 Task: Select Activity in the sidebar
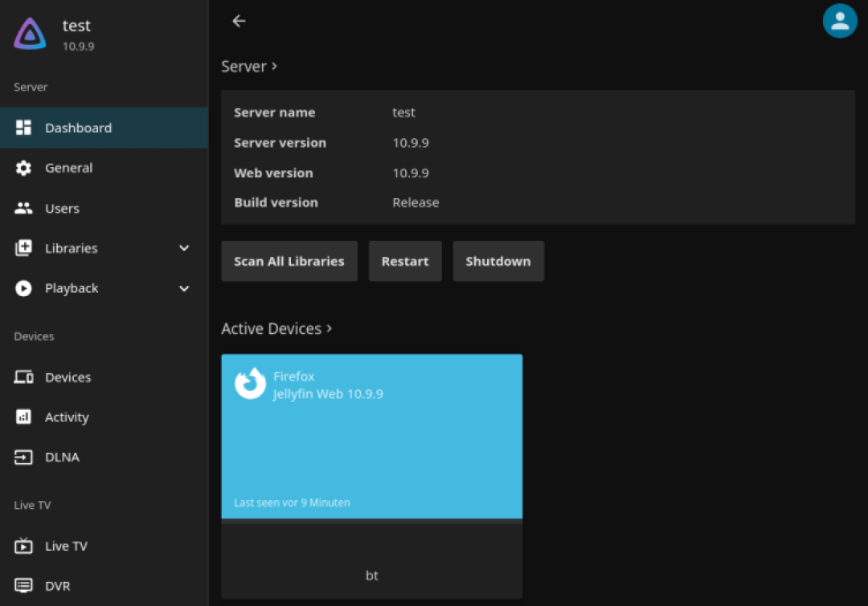pos(104,417)
